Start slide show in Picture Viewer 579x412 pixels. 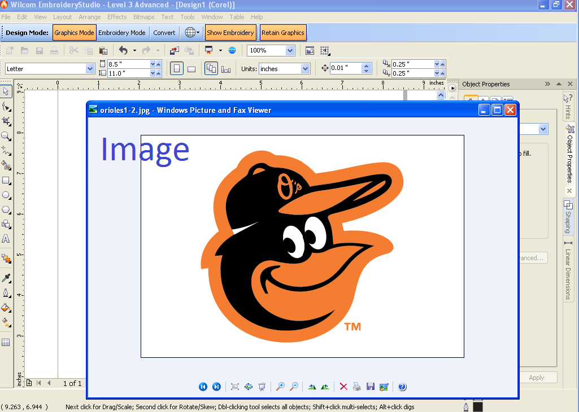click(262, 387)
